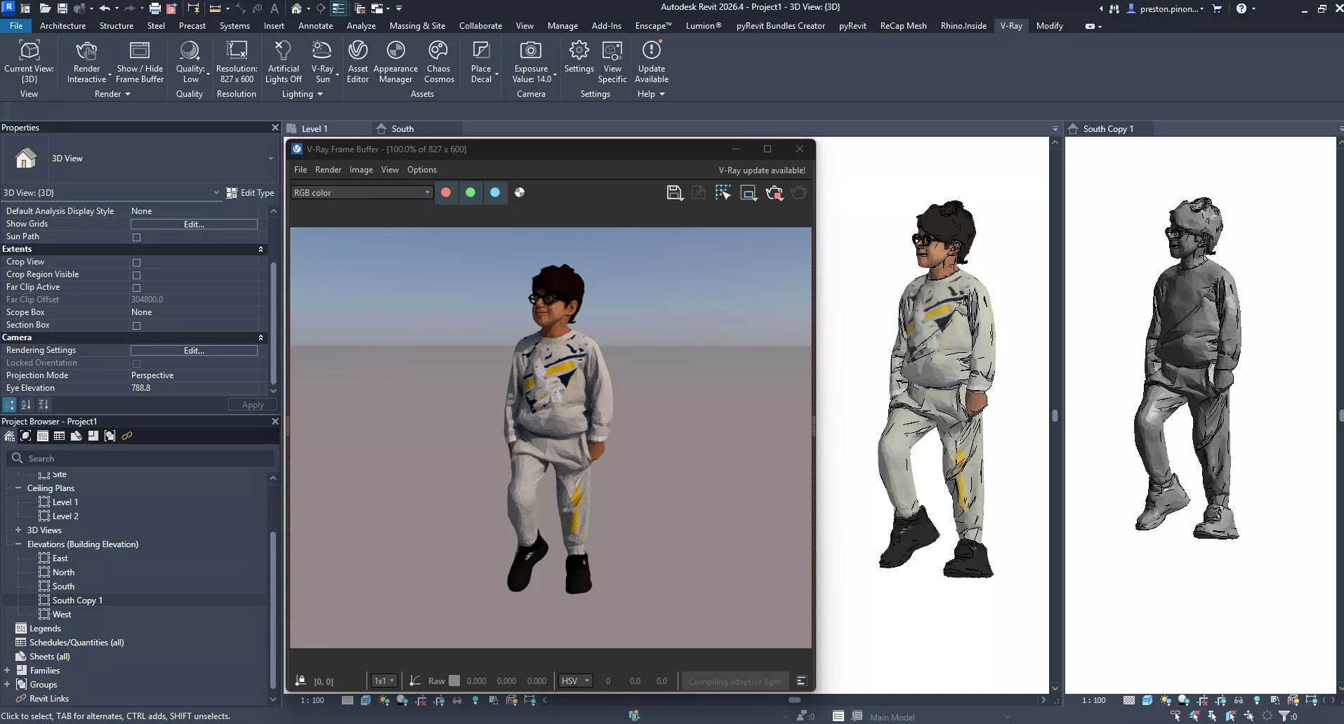Click Edit button for Show Grids
This screenshot has width=1344, height=724.
[194, 224]
